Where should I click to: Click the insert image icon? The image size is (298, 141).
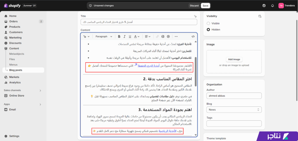[x=163, y=36]
